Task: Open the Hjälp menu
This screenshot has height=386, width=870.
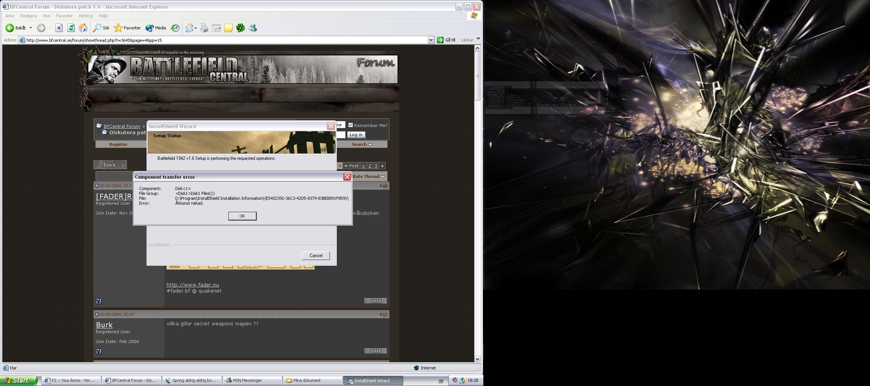Action: 103,16
